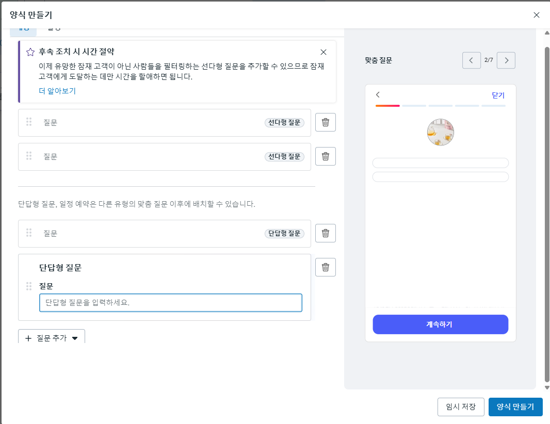Delete the first 선다형 질문 row
Viewport: 550px width, 424px height.
(325, 122)
